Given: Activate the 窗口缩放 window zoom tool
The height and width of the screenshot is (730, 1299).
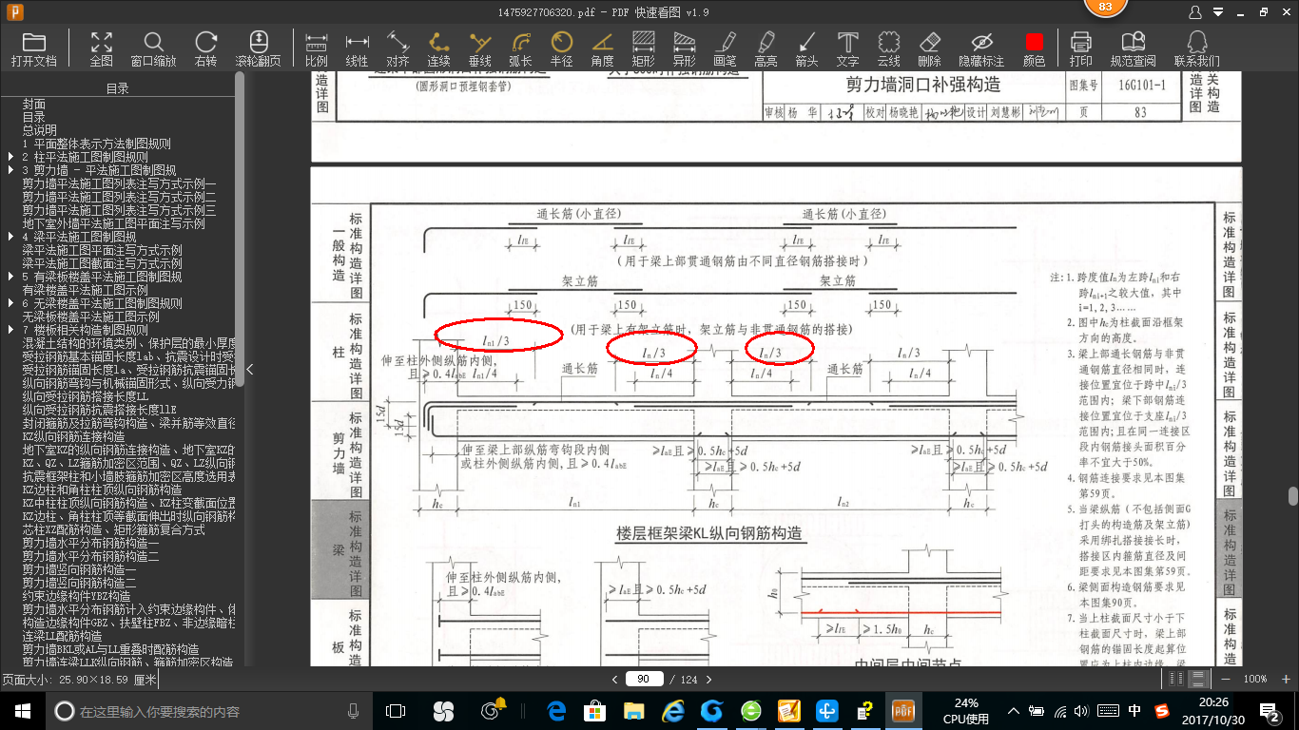Looking at the screenshot, I should [153, 48].
